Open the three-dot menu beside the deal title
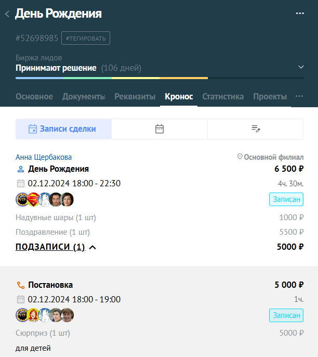This screenshot has width=318, height=357. [x=300, y=14]
